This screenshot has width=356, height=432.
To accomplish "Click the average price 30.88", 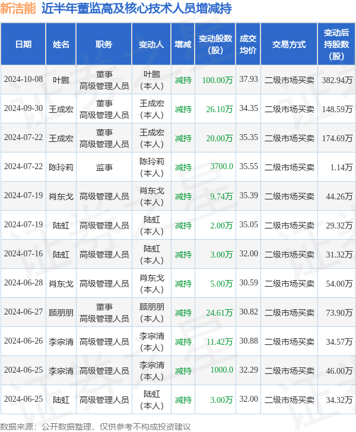I will pyautogui.click(x=249, y=341).
